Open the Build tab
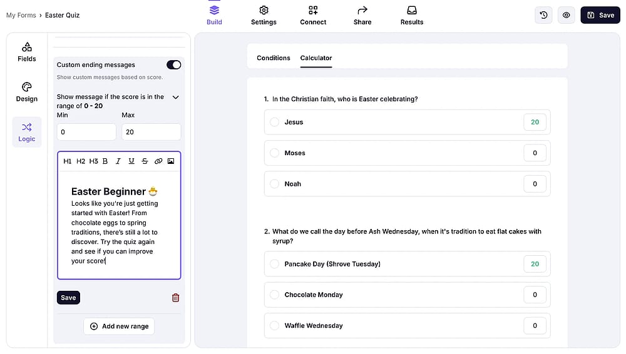 [x=214, y=16]
